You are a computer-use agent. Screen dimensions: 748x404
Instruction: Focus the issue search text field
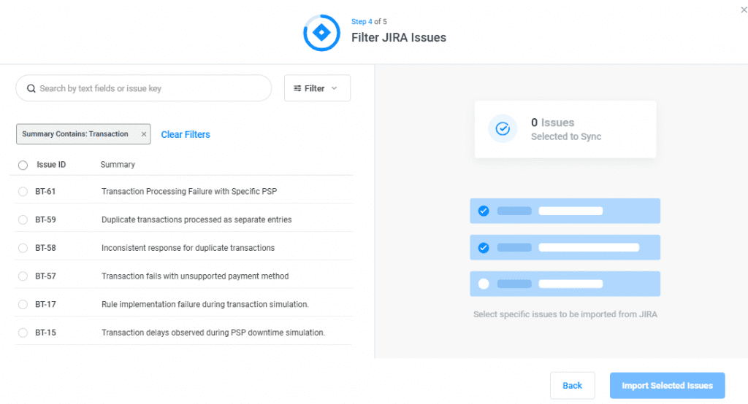pyautogui.click(x=150, y=89)
